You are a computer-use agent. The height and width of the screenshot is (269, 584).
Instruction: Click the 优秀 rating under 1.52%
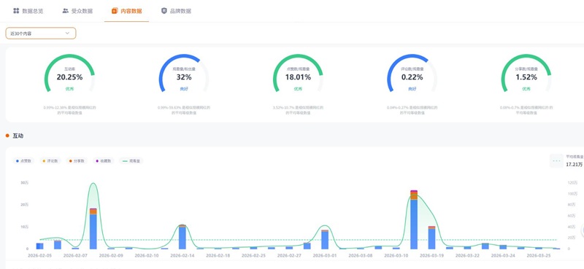[x=526, y=89]
